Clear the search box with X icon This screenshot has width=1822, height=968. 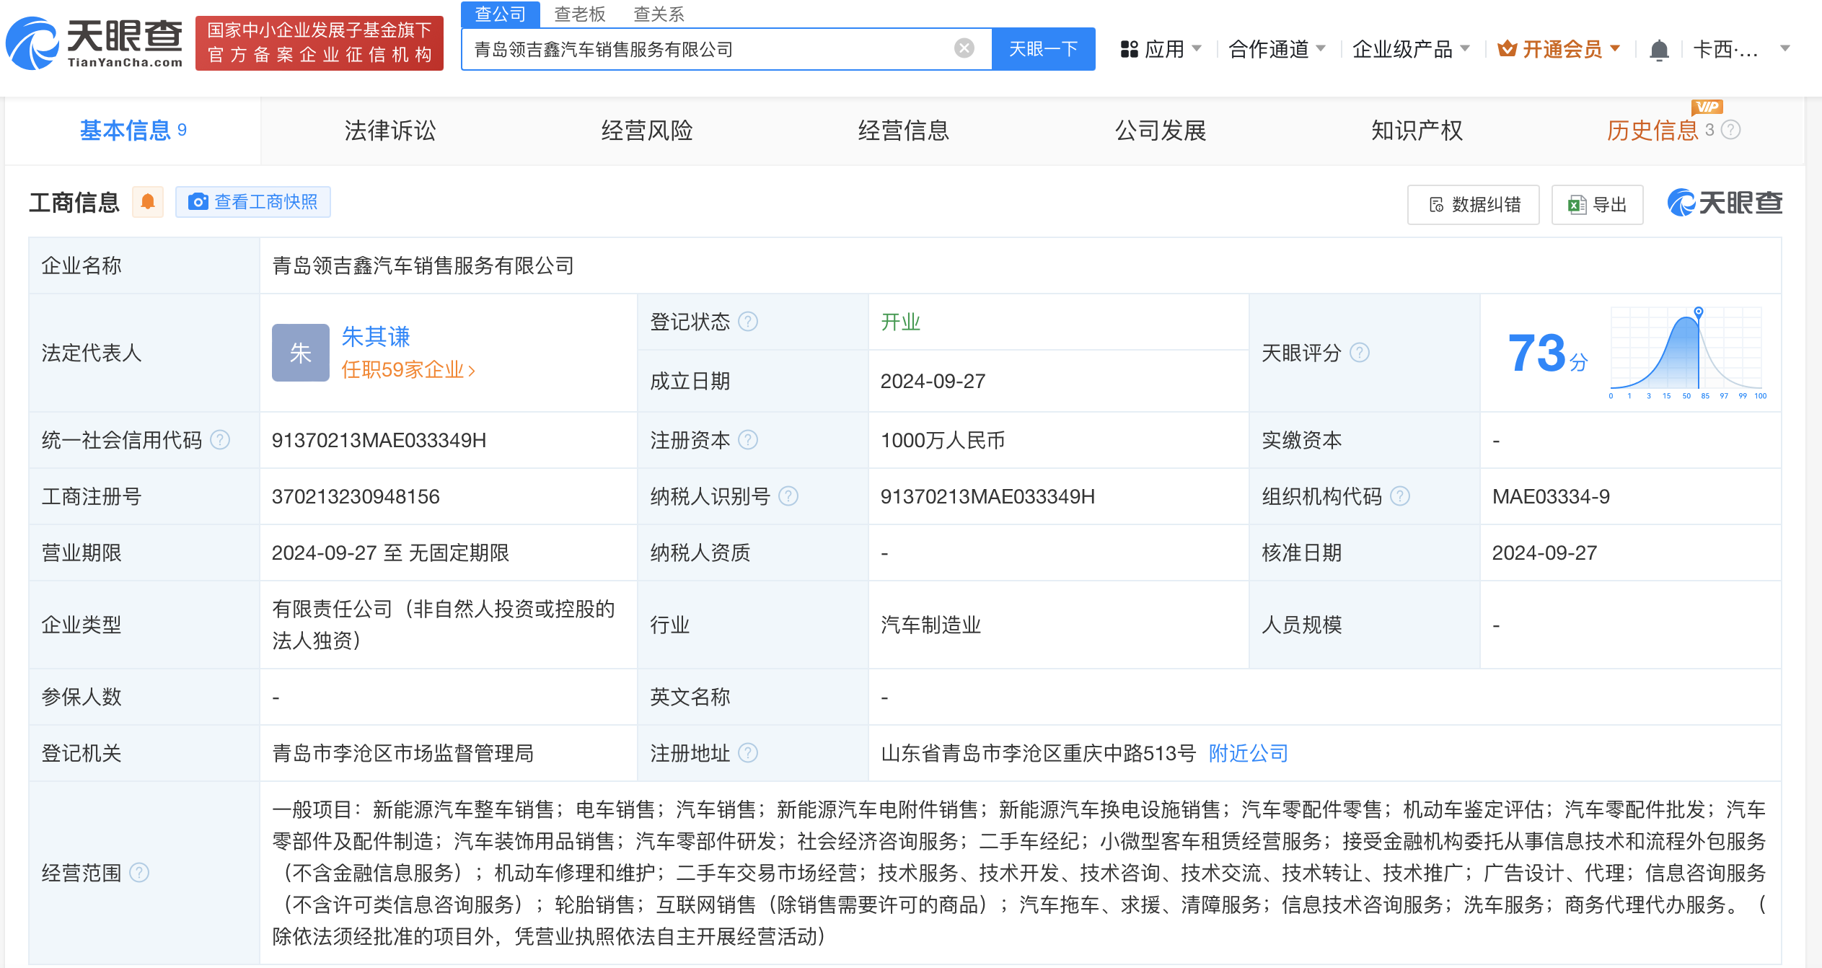click(964, 48)
